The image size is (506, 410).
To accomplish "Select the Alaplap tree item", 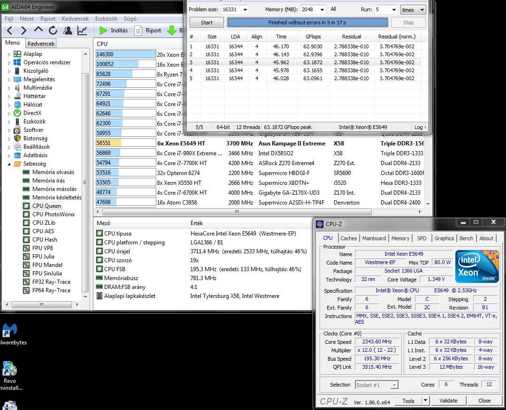I will [x=32, y=54].
